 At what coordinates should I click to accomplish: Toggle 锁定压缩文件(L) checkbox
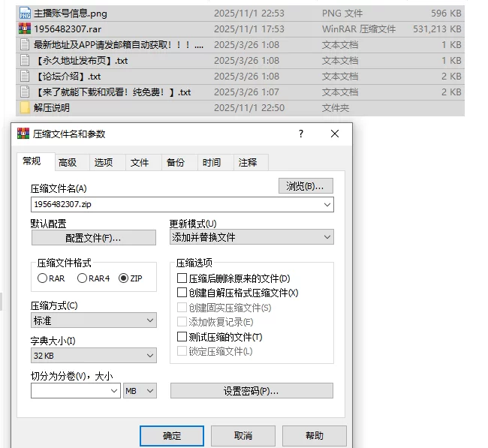pyautogui.click(x=182, y=351)
